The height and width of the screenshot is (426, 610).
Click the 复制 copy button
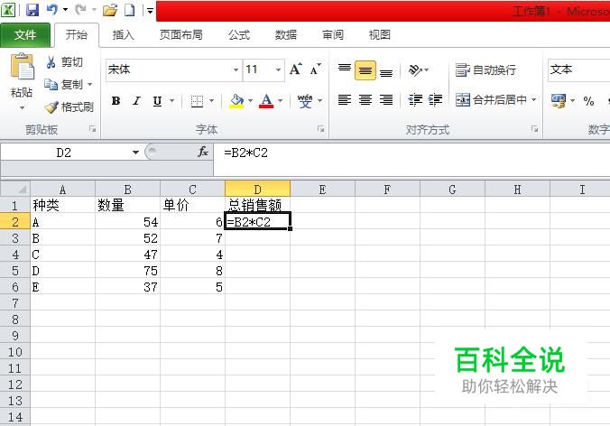[x=63, y=84]
